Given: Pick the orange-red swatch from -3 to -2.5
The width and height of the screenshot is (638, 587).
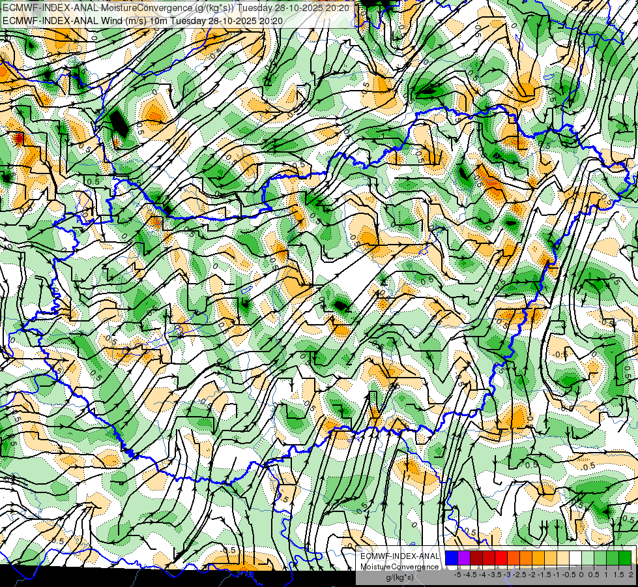Looking at the screenshot, I should coord(514,558).
